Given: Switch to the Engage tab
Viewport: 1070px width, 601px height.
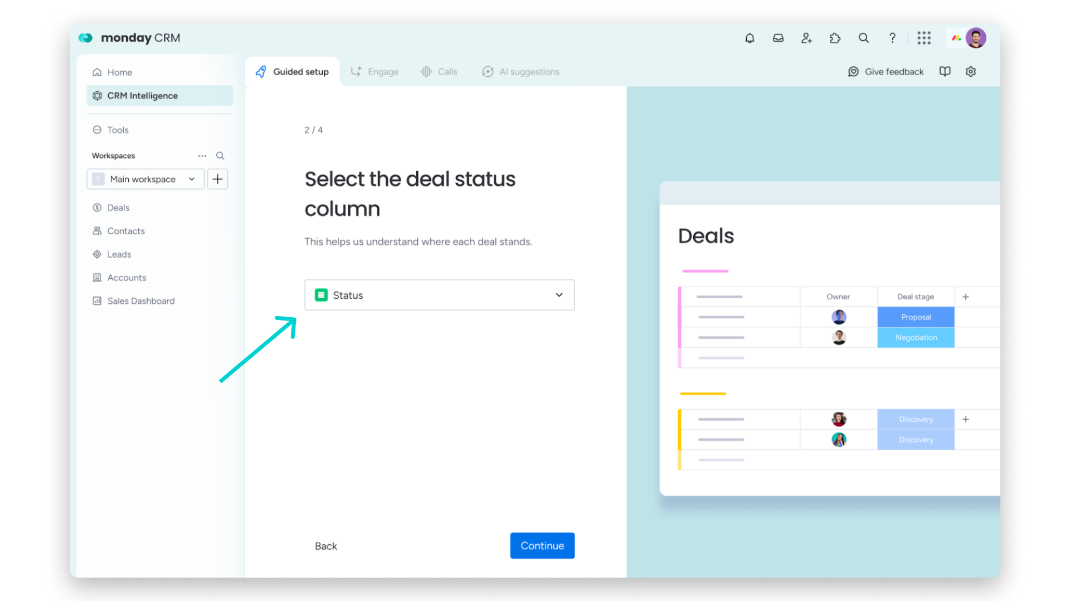Looking at the screenshot, I should coord(374,72).
